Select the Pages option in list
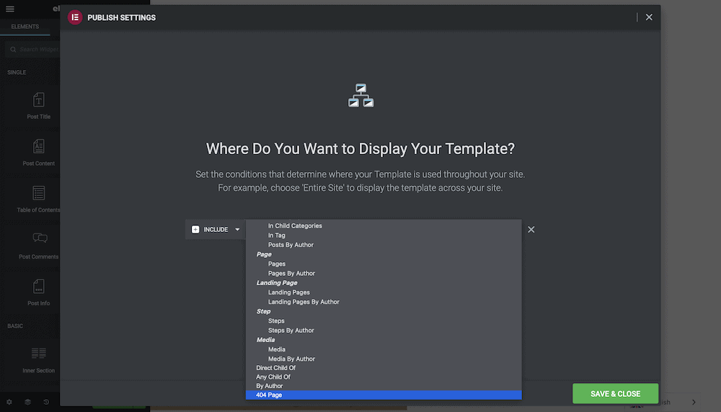The image size is (721, 412). (x=277, y=264)
